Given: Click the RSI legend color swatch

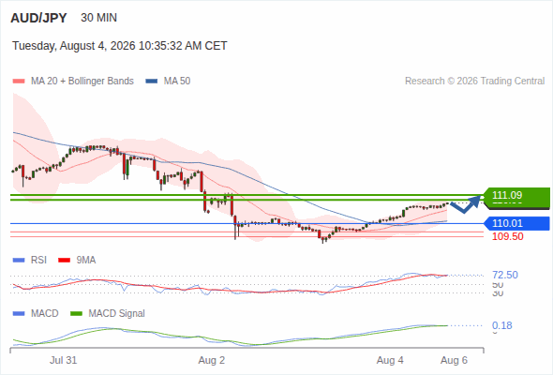Looking at the screenshot, I should click(x=19, y=261).
